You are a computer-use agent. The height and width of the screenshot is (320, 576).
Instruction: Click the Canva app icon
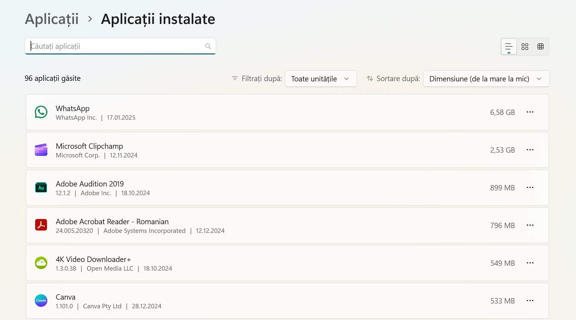(41, 301)
